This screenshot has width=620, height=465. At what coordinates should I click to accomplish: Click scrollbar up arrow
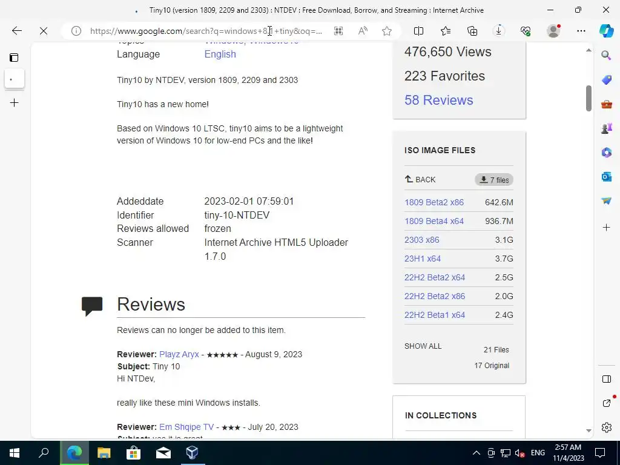pos(589,50)
